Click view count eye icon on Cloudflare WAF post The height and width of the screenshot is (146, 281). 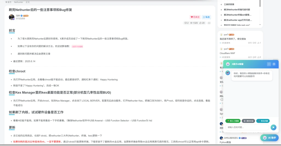tap(249, 57)
